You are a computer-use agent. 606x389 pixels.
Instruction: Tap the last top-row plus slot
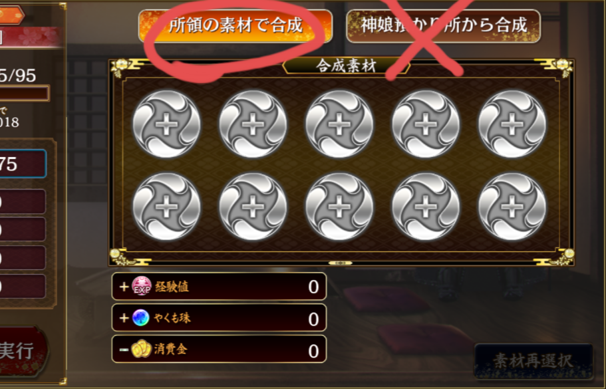pos(512,124)
